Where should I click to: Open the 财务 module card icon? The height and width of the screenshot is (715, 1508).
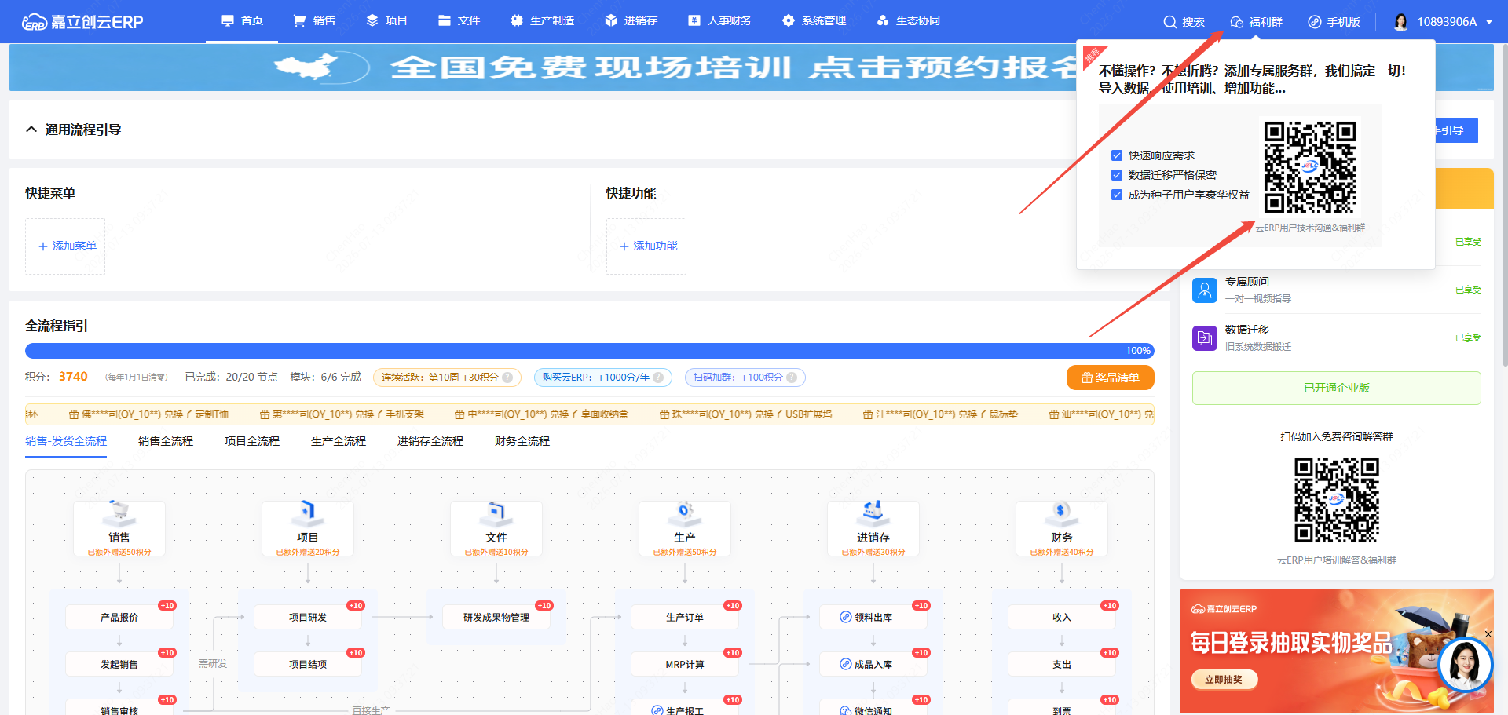1062,513
